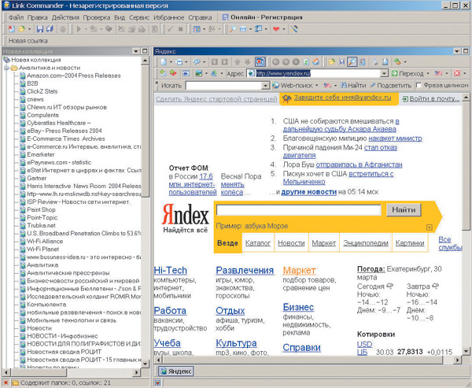Viewport: 472px width, 388px height.
Task: Open the Действия menu
Action: pyautogui.click(x=65, y=17)
